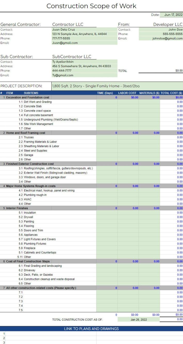This screenshot has width=183, height=344.
Task: Select the MATERIALS ($) column header
Action: [149, 93]
